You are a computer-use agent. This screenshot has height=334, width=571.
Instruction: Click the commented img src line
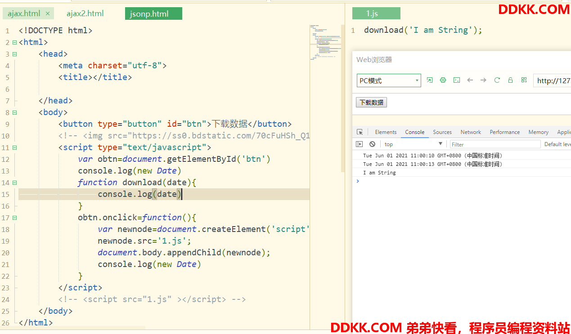point(184,136)
